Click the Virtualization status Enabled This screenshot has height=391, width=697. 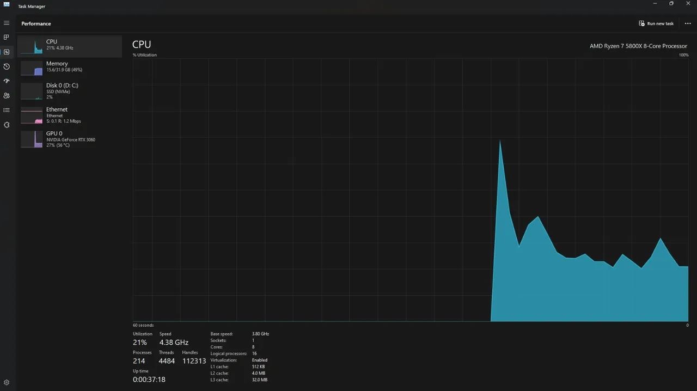260,360
